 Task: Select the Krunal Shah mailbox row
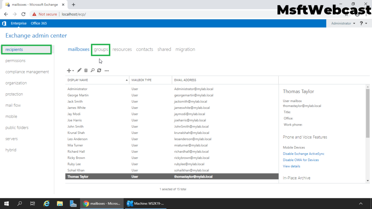172,133
